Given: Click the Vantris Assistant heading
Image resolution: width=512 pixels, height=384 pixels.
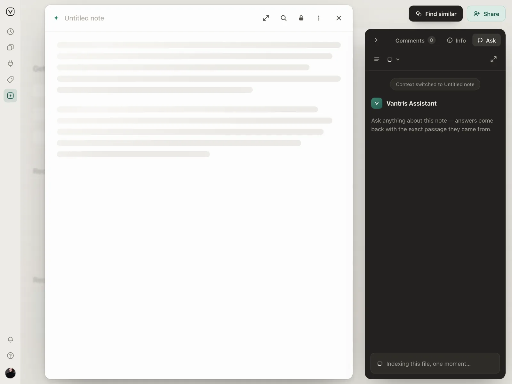Looking at the screenshot, I should pos(412,103).
